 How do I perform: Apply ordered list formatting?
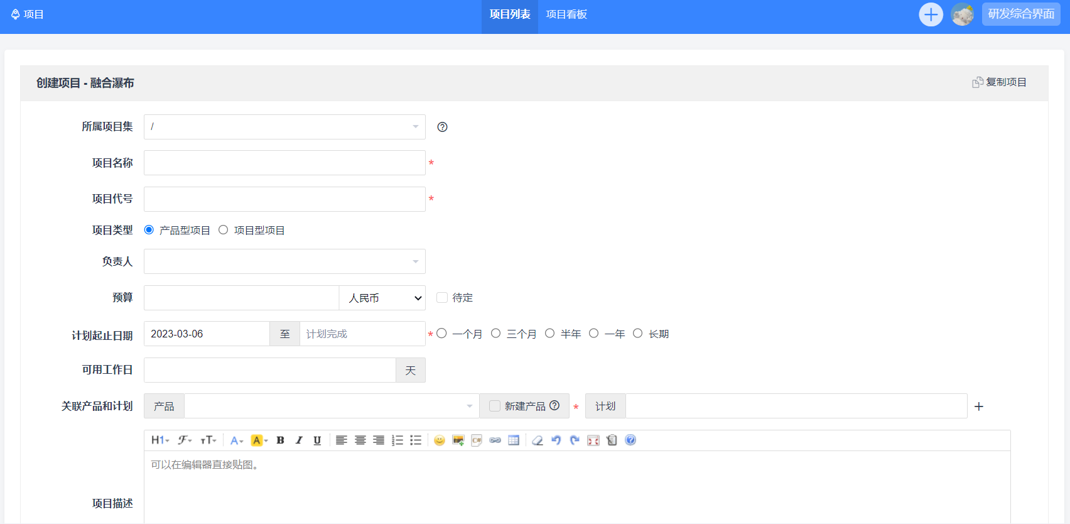click(397, 440)
